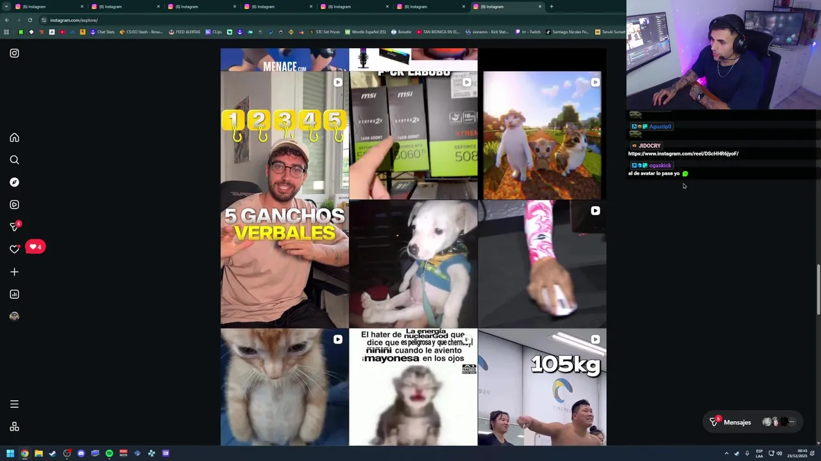
Task: Click the red 4 likes notification bubble
Action: [36, 247]
